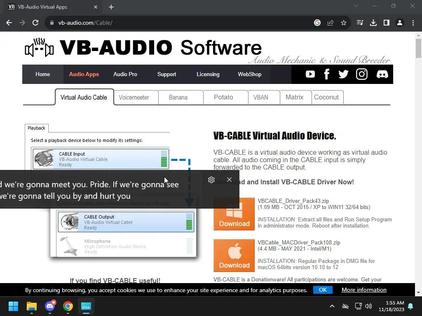The image size is (422, 316).
Task: Open Chrome downloads icon
Action: [373, 23]
